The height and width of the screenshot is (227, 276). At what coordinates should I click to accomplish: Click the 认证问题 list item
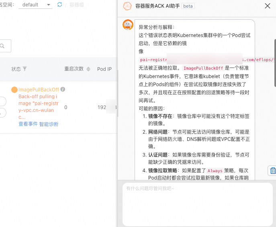[199, 159]
